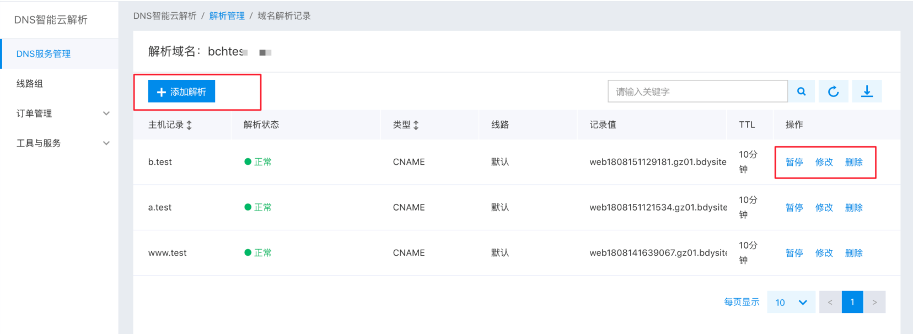
Task: Delete the www.test record
Action: pyautogui.click(x=854, y=253)
